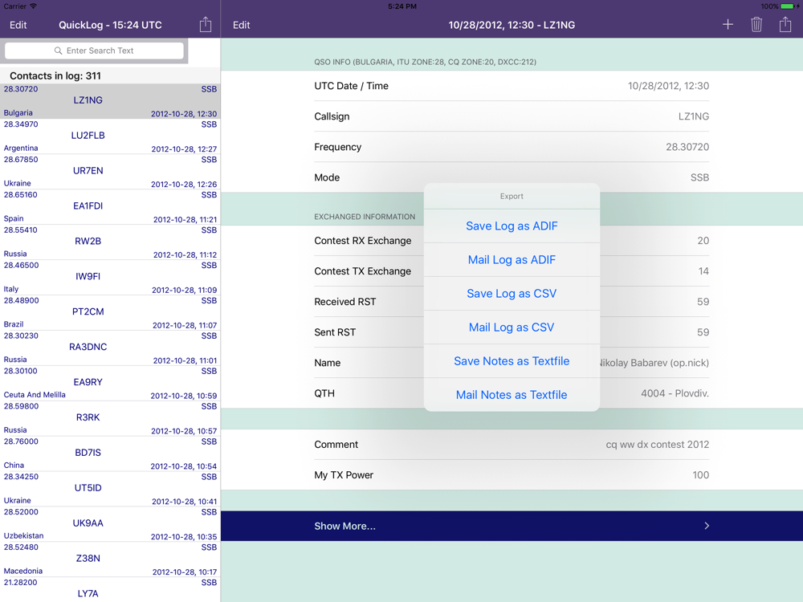Screen dimensions: 803x602
Task: Open export via top-right share icon
Action: pyautogui.click(x=785, y=25)
